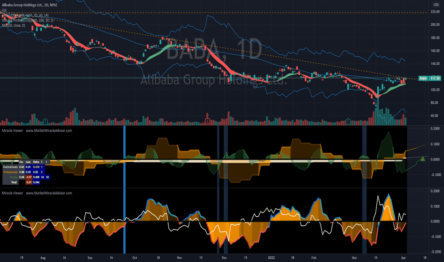Open the USD currency selector
Screen dimensions: 444x262
436,5
